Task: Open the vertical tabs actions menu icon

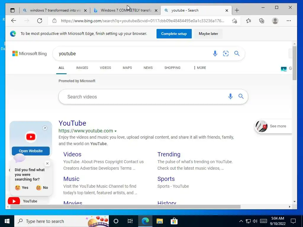Action: [12, 10]
